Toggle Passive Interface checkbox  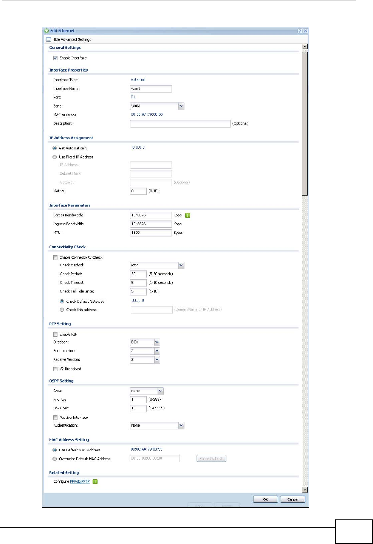pyautogui.click(x=56, y=418)
